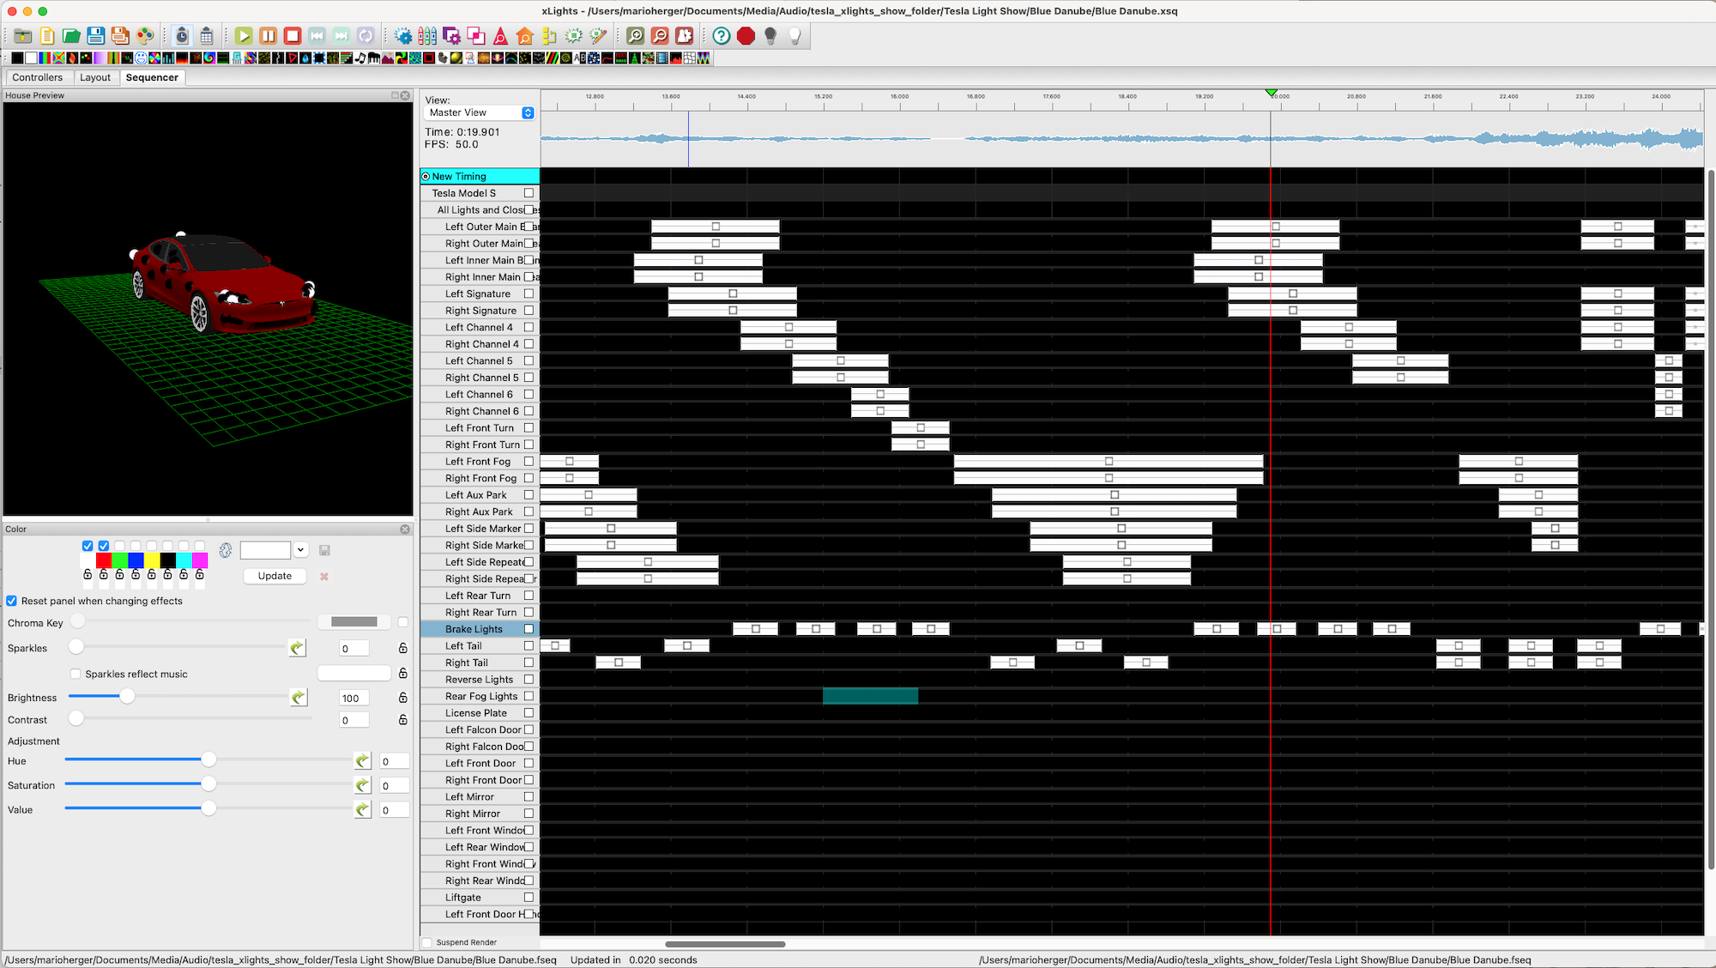Screen dimensions: 1716x968
Task: Check the Suspend Render checkbox
Action: point(427,942)
